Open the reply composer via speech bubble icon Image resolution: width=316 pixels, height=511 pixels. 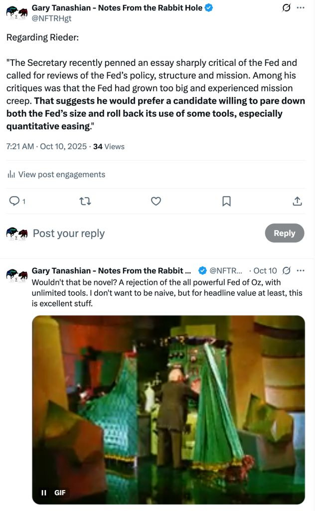[13, 201]
